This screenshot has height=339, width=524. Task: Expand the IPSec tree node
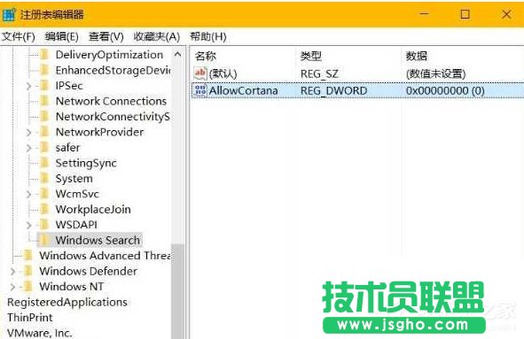pyautogui.click(x=29, y=86)
